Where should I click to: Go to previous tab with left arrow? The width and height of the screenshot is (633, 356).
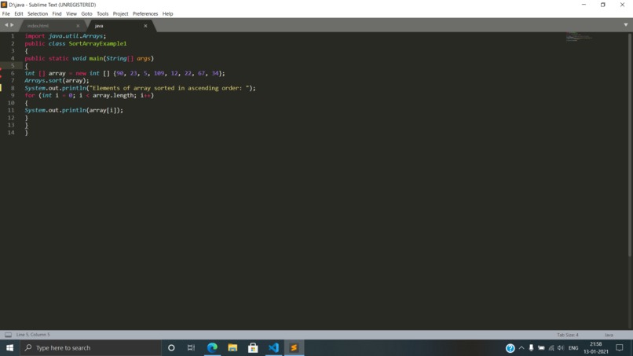point(6,25)
